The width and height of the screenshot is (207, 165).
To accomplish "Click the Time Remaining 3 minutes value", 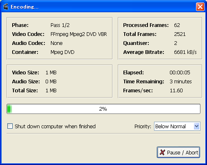I will pos(181,82).
